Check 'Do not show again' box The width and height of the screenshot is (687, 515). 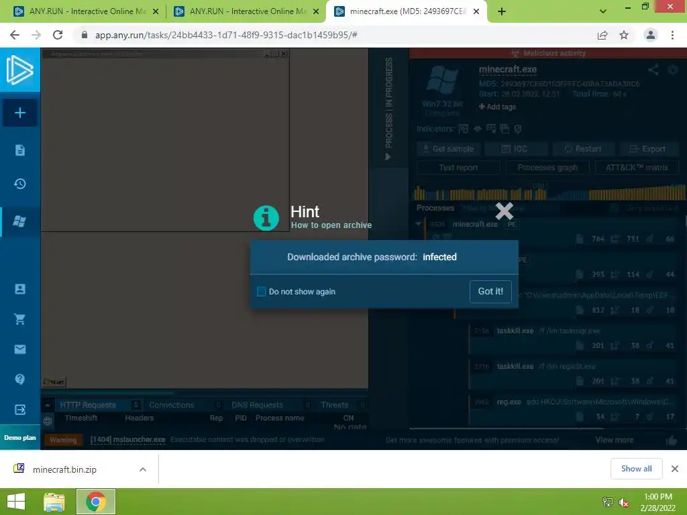[x=261, y=292]
